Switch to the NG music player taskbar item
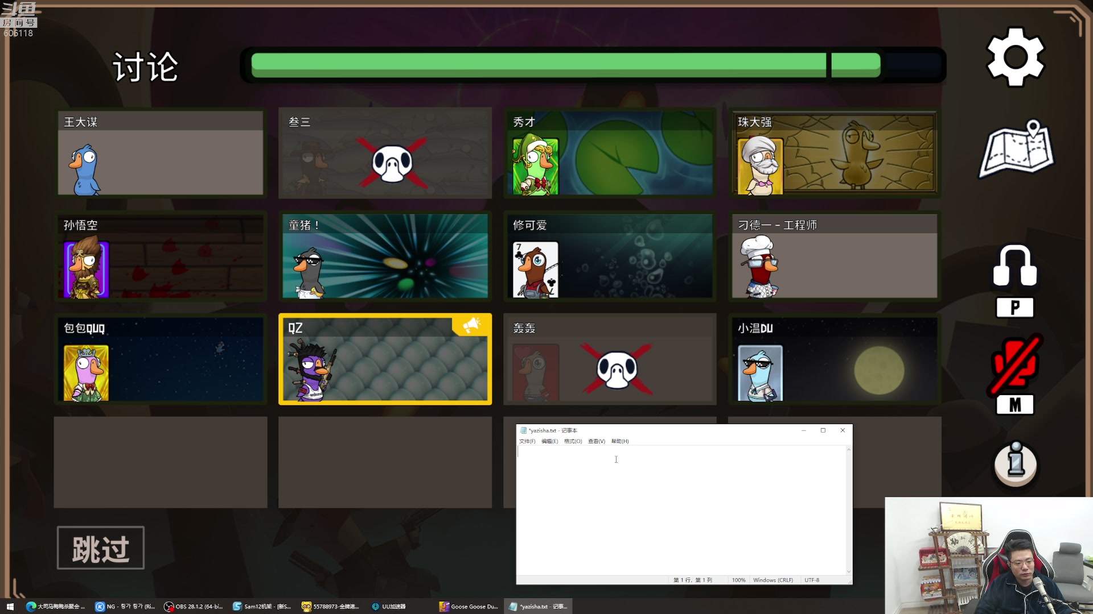This screenshot has height=614, width=1093. click(125, 607)
